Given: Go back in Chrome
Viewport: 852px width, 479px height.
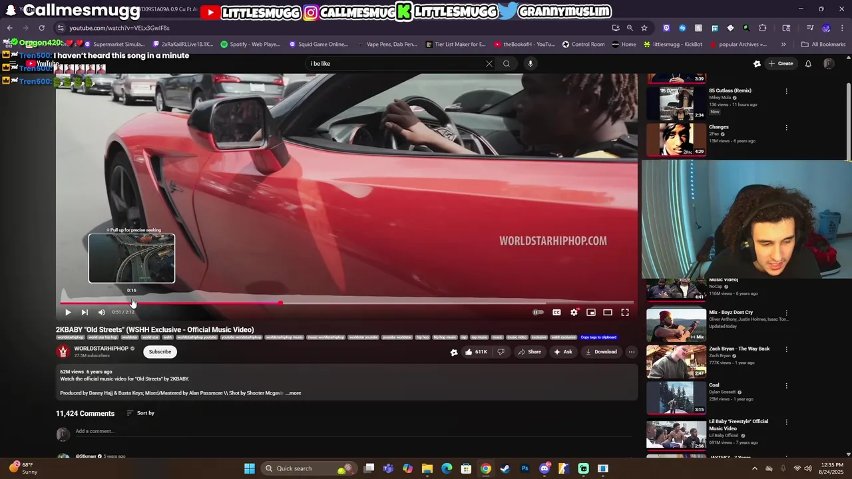Looking at the screenshot, I should [10, 28].
